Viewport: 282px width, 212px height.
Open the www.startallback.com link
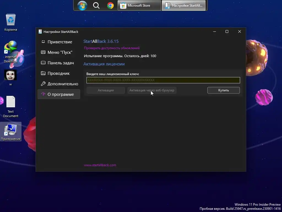(100, 165)
